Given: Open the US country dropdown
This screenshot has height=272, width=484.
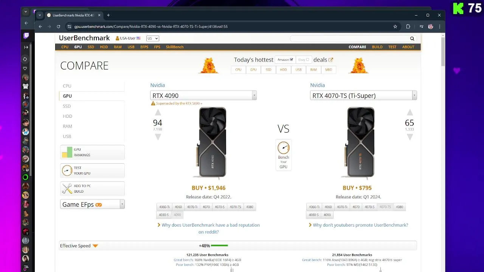Looking at the screenshot, I should click(x=153, y=39).
